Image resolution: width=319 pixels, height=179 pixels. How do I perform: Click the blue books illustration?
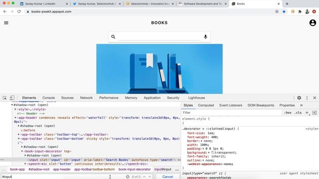point(159,69)
